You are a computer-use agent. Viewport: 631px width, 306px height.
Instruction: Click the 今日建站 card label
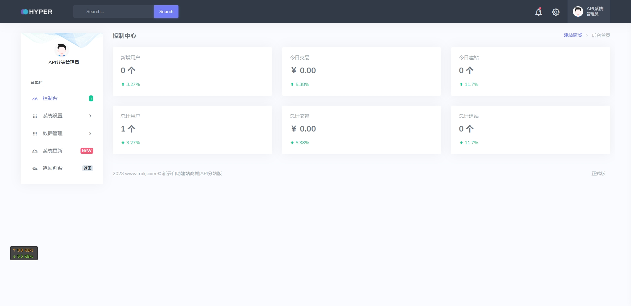[x=469, y=57]
